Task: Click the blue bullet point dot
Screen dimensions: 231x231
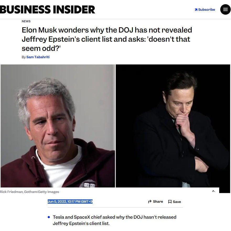Action: pyautogui.click(x=49, y=217)
